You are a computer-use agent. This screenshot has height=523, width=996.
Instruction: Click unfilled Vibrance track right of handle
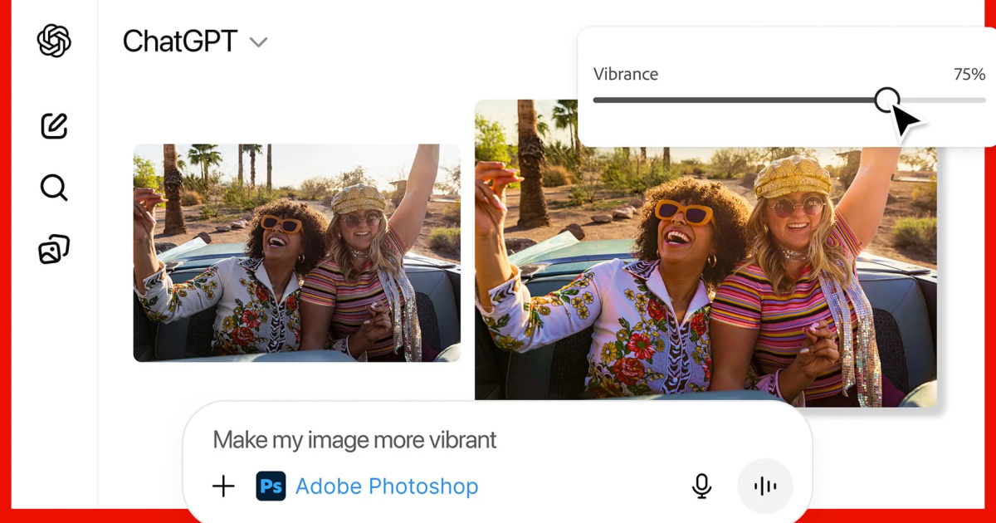(x=946, y=100)
